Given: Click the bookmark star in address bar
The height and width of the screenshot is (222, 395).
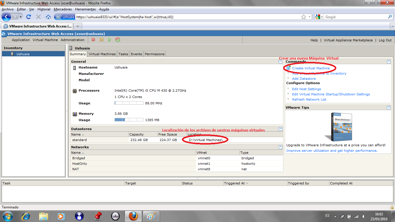Looking at the screenshot, I should pos(304,17).
